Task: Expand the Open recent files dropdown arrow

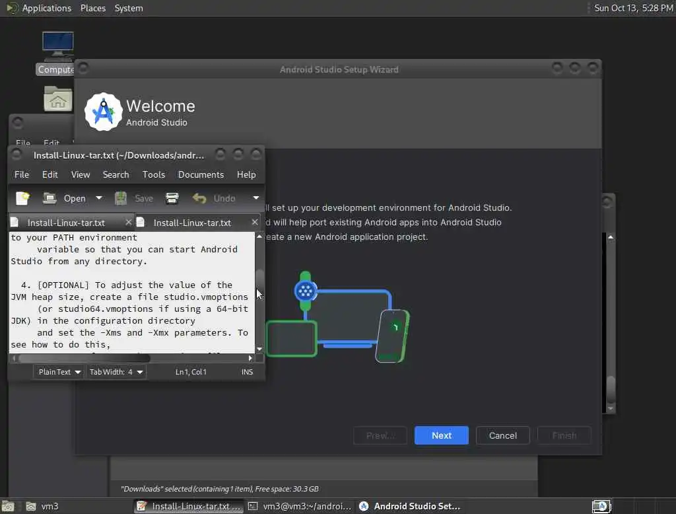Action: [99, 198]
